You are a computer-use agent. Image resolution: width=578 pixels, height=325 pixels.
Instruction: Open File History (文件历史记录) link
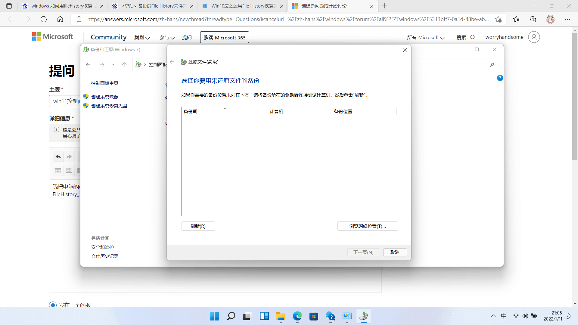(x=105, y=256)
